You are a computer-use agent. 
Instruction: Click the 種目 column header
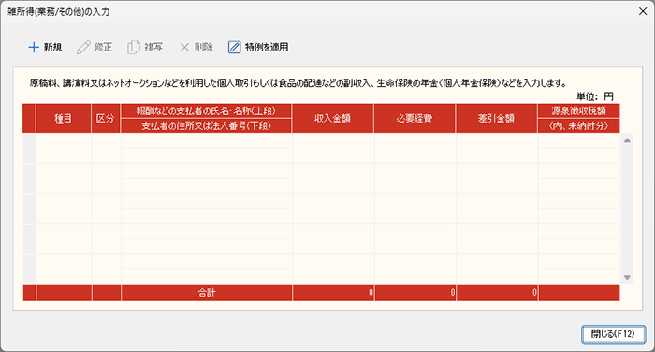(64, 118)
